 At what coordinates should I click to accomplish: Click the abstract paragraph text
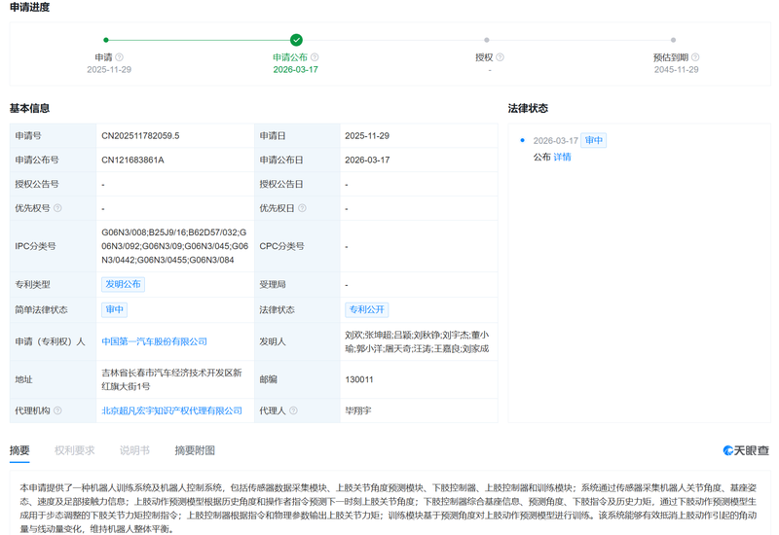389,508
